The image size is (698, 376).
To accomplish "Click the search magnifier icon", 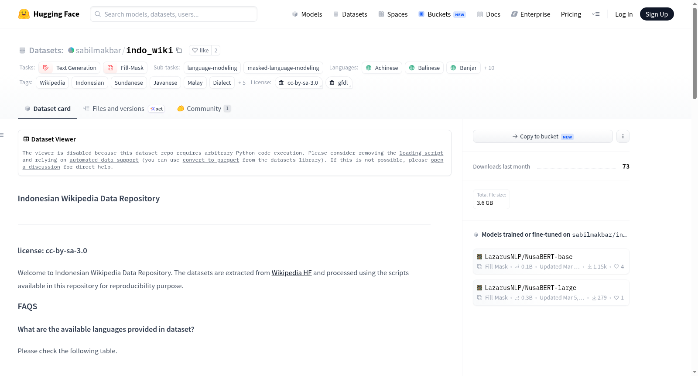I will [x=98, y=14].
